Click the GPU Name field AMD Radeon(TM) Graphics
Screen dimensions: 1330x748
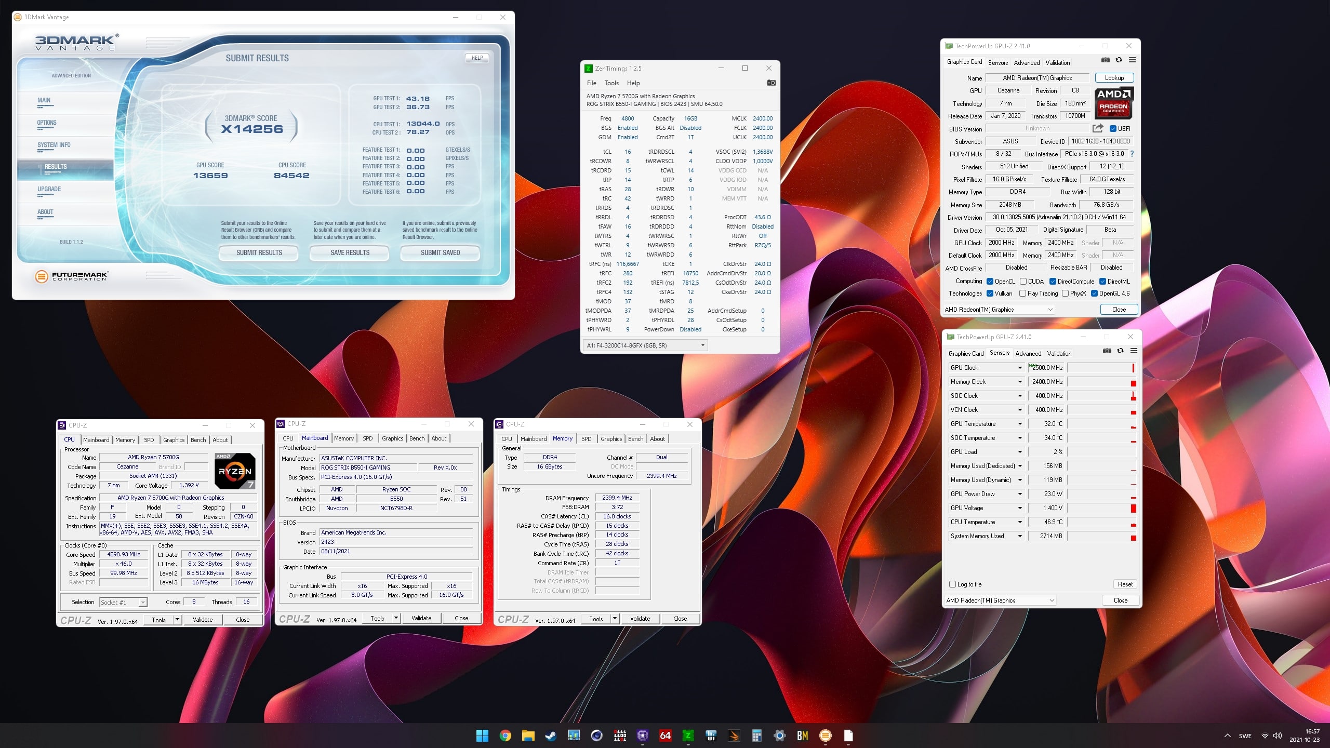1037,78
